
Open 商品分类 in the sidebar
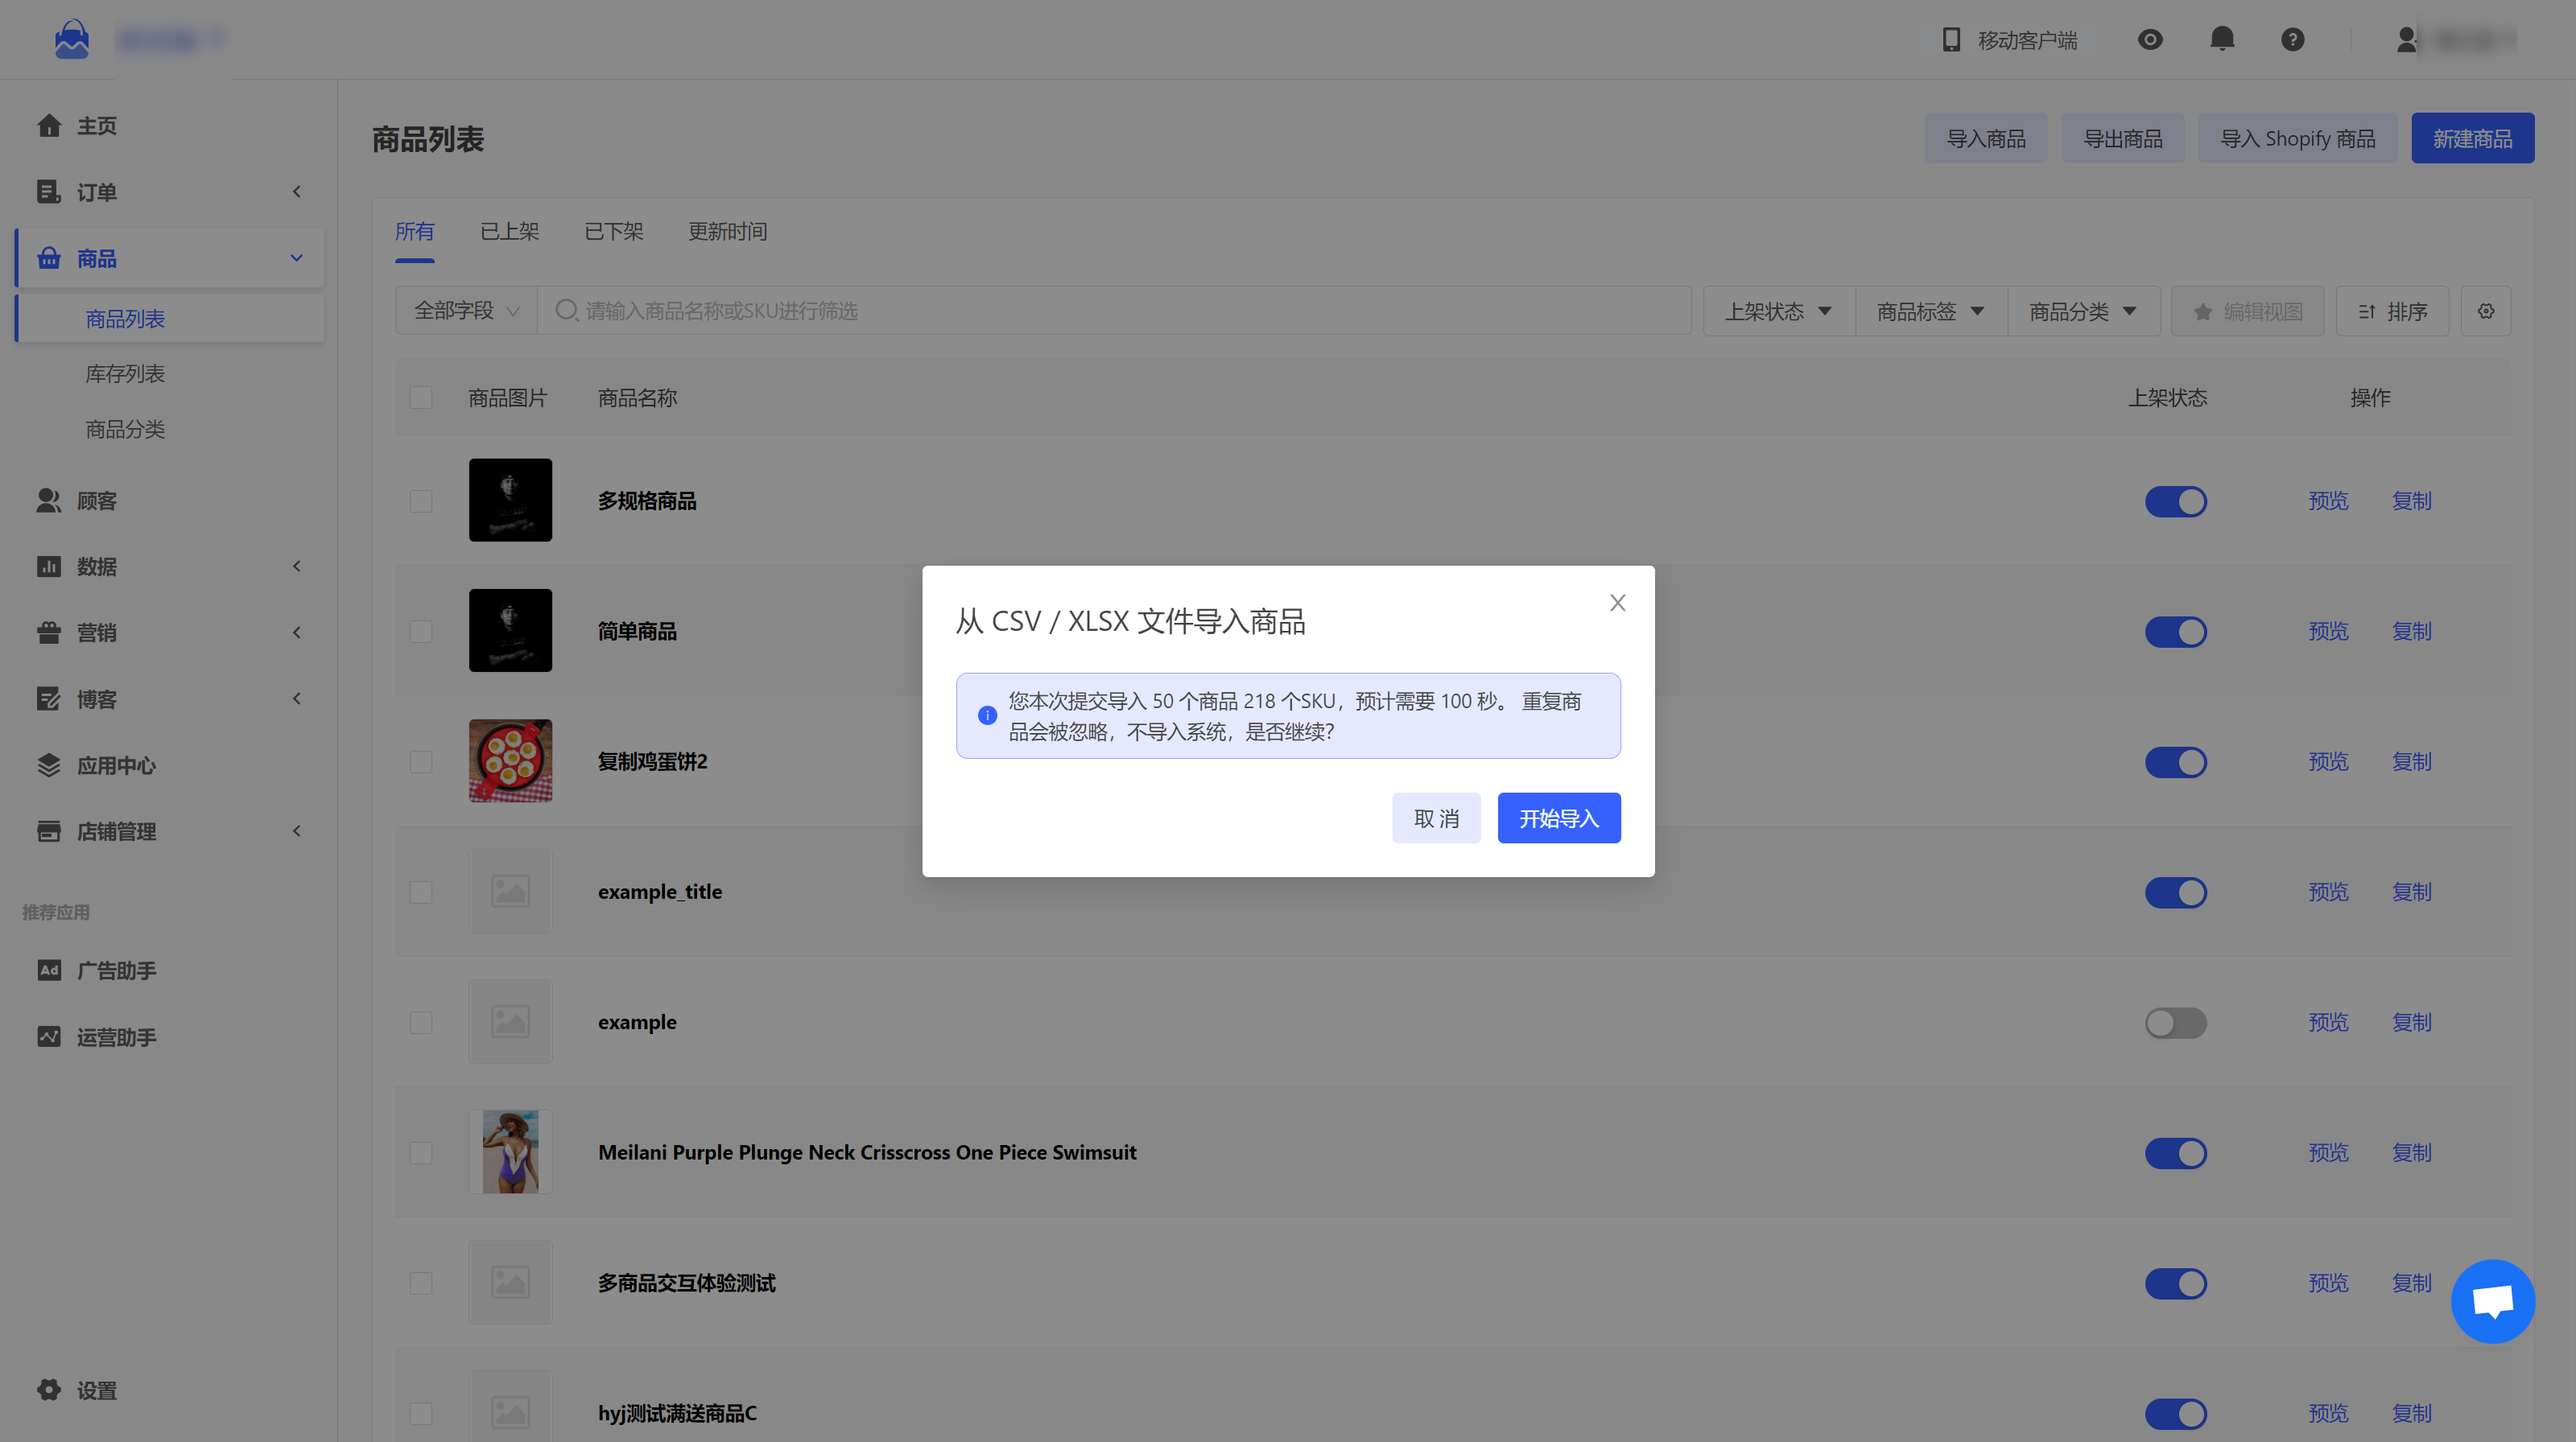(125, 430)
